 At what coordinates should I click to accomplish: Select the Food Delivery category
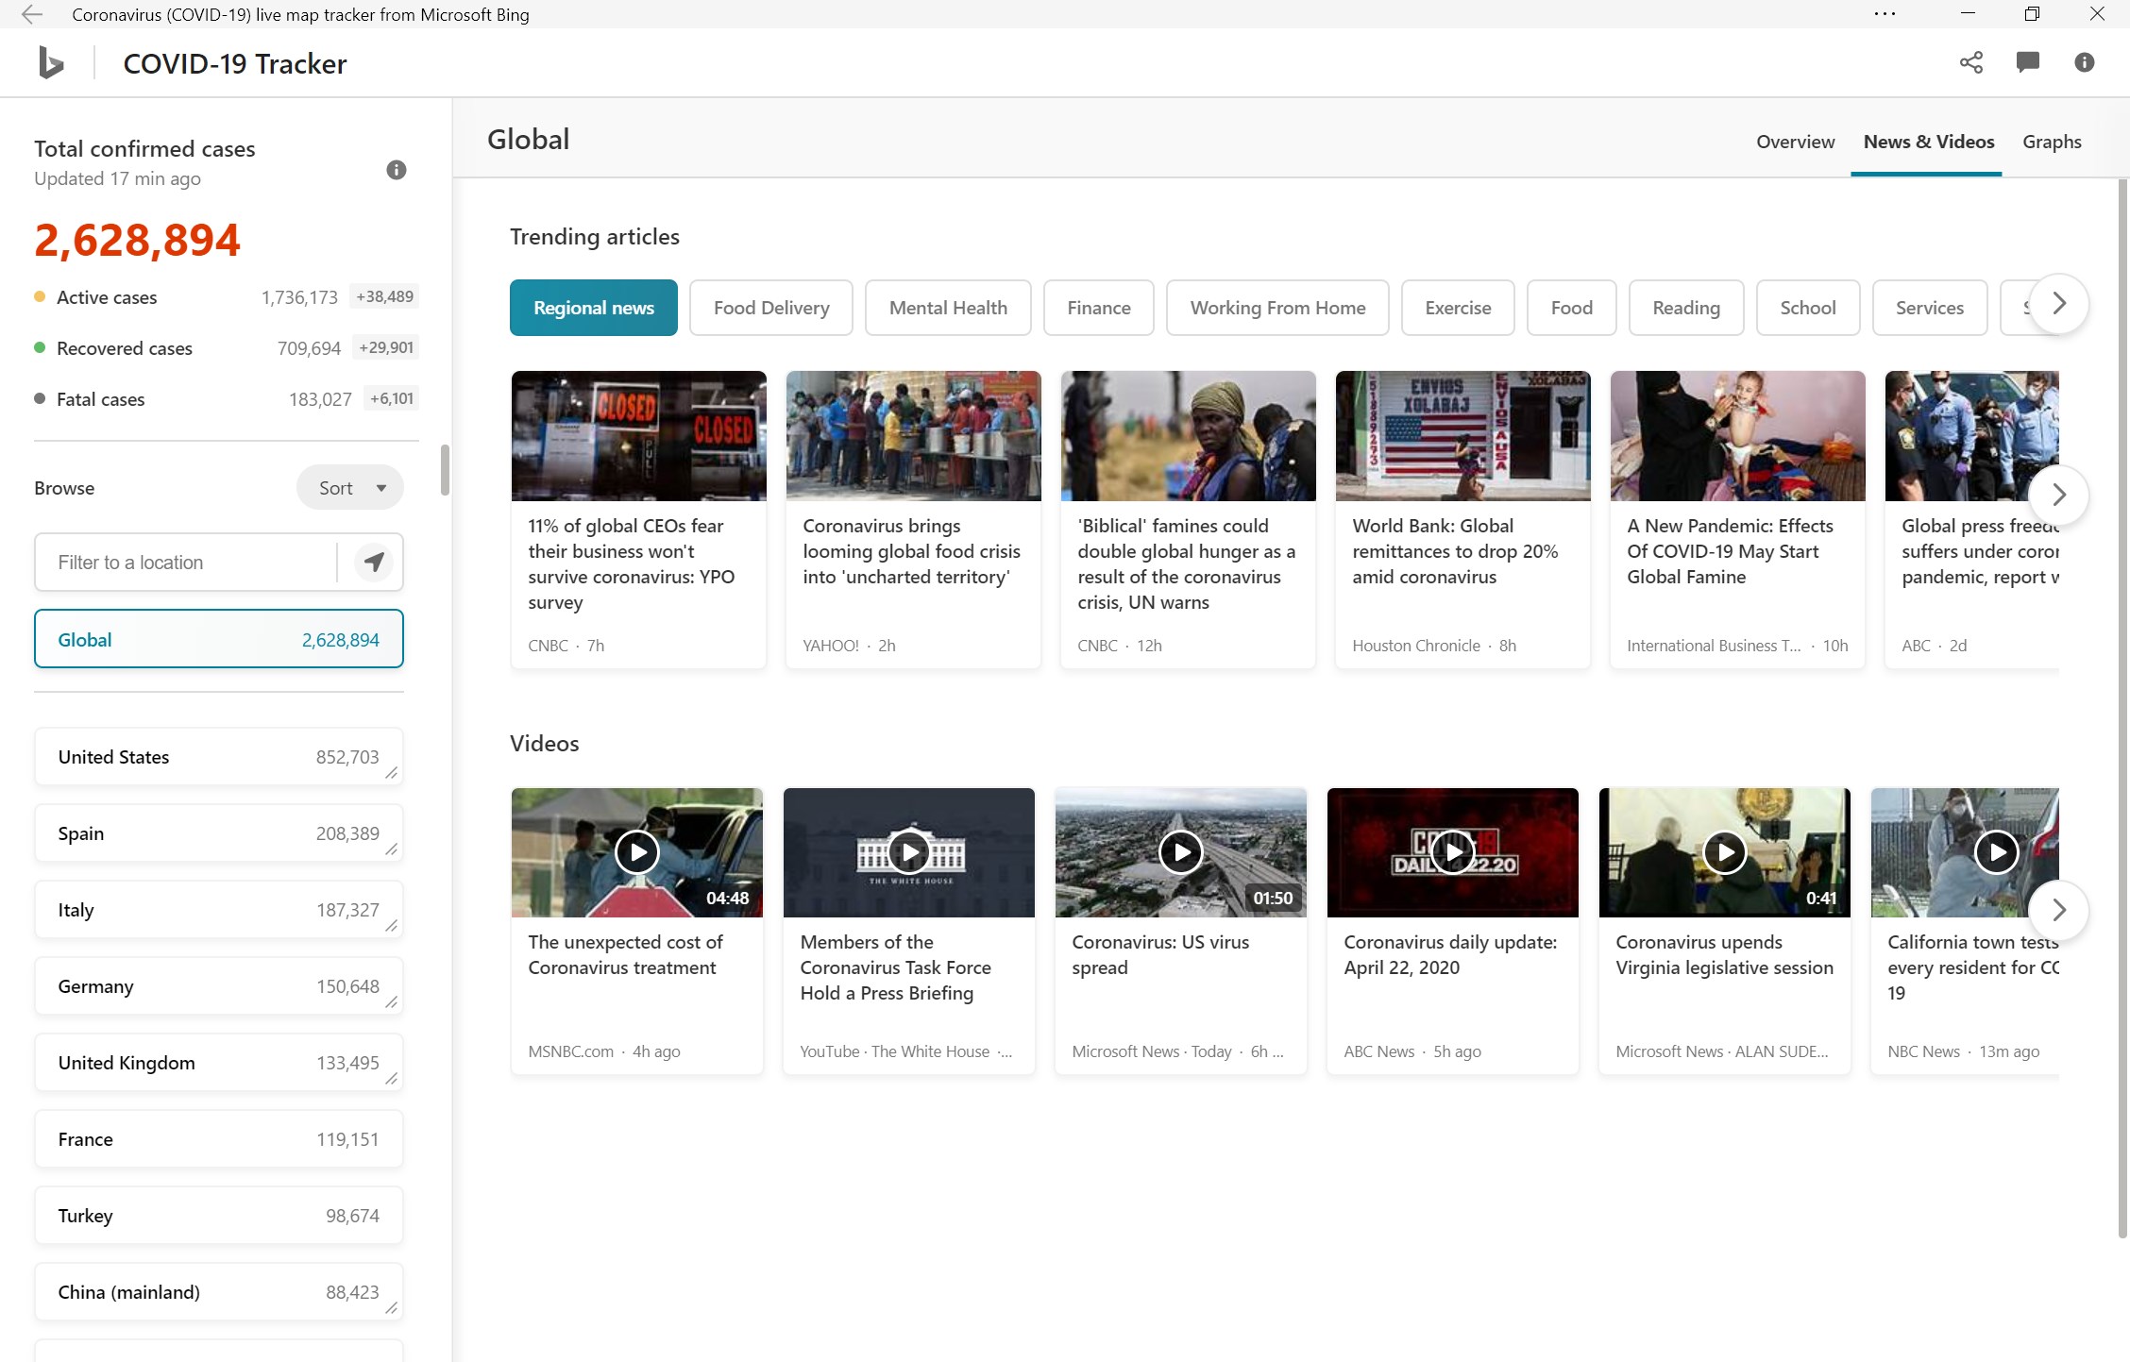770,308
